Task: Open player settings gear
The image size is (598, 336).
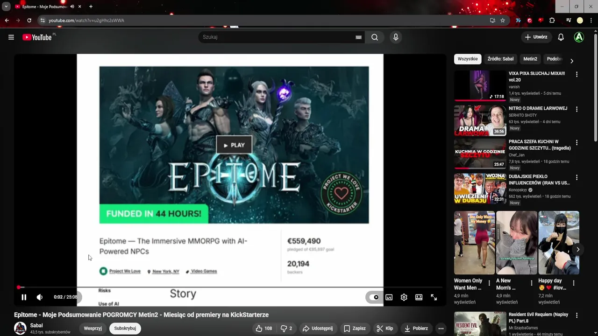Action: point(404,297)
